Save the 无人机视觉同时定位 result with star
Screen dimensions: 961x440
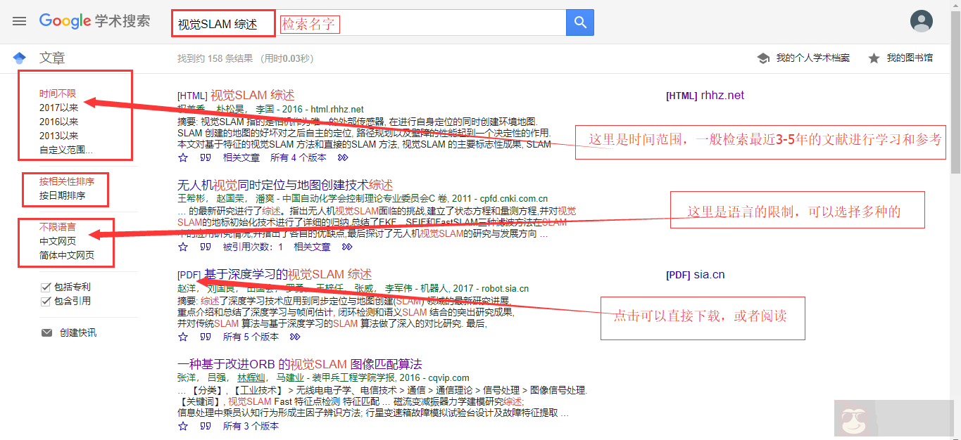click(183, 247)
